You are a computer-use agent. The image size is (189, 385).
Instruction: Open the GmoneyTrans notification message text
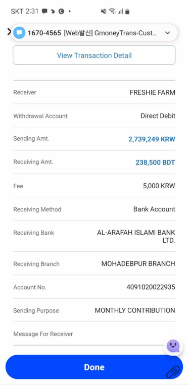click(x=110, y=33)
